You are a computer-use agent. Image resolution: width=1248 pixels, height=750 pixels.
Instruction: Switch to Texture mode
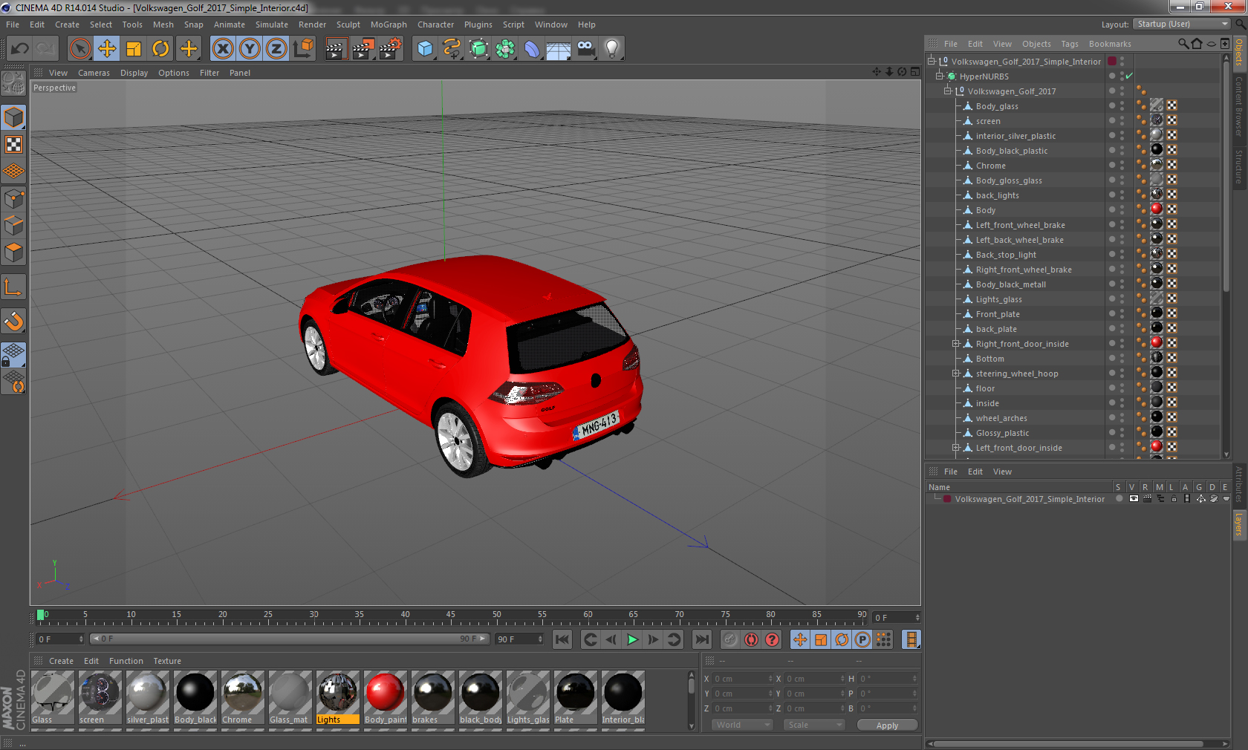[14, 145]
